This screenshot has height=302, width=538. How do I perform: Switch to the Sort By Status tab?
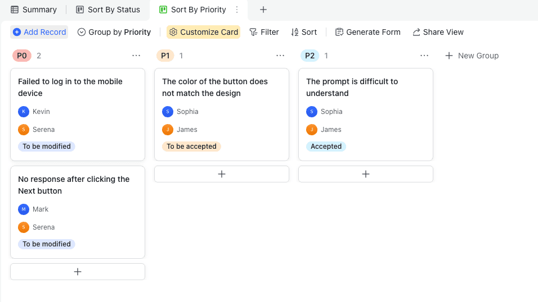tap(108, 10)
